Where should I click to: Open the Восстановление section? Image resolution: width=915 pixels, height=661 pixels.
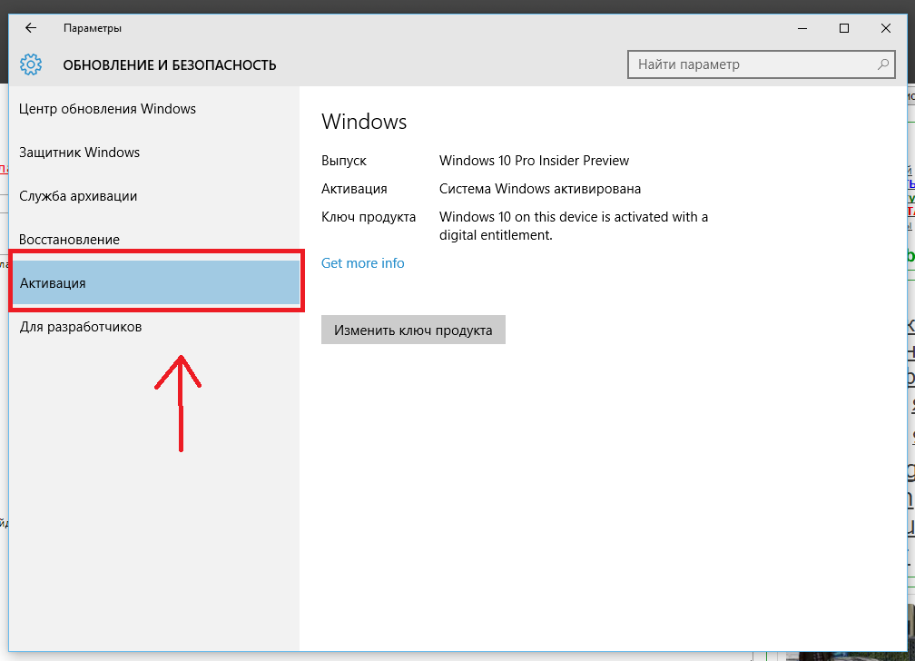click(x=69, y=240)
